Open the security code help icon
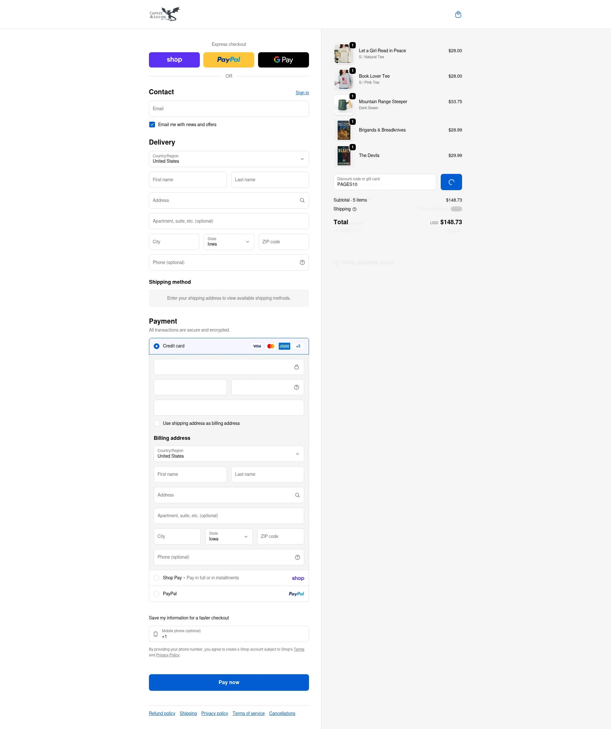 pos(296,387)
